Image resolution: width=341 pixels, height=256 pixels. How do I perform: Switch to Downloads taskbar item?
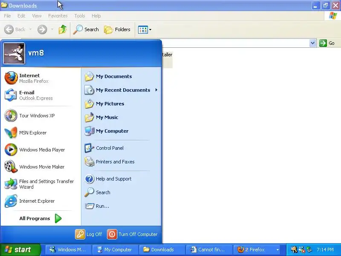tap(162, 250)
